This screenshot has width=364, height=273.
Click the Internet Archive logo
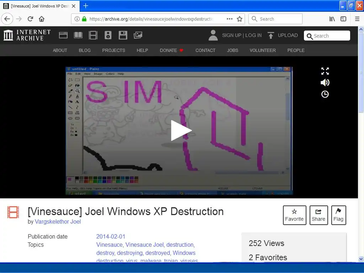pyautogui.click(x=27, y=35)
